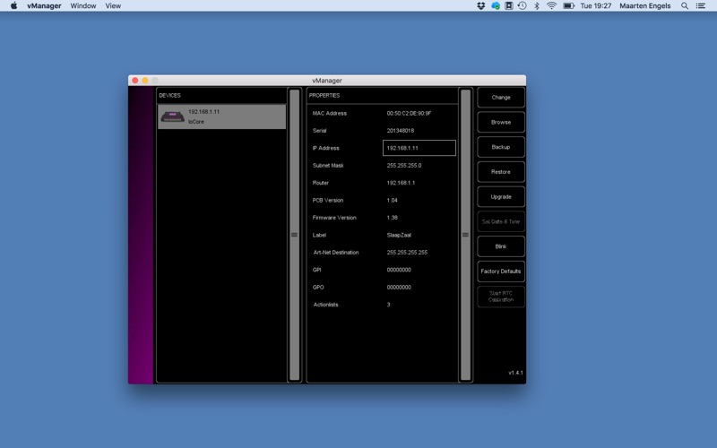Click the MAC Address value 00:50:C2:DE:90:9F
This screenshot has width=717, height=448.
tap(409, 114)
